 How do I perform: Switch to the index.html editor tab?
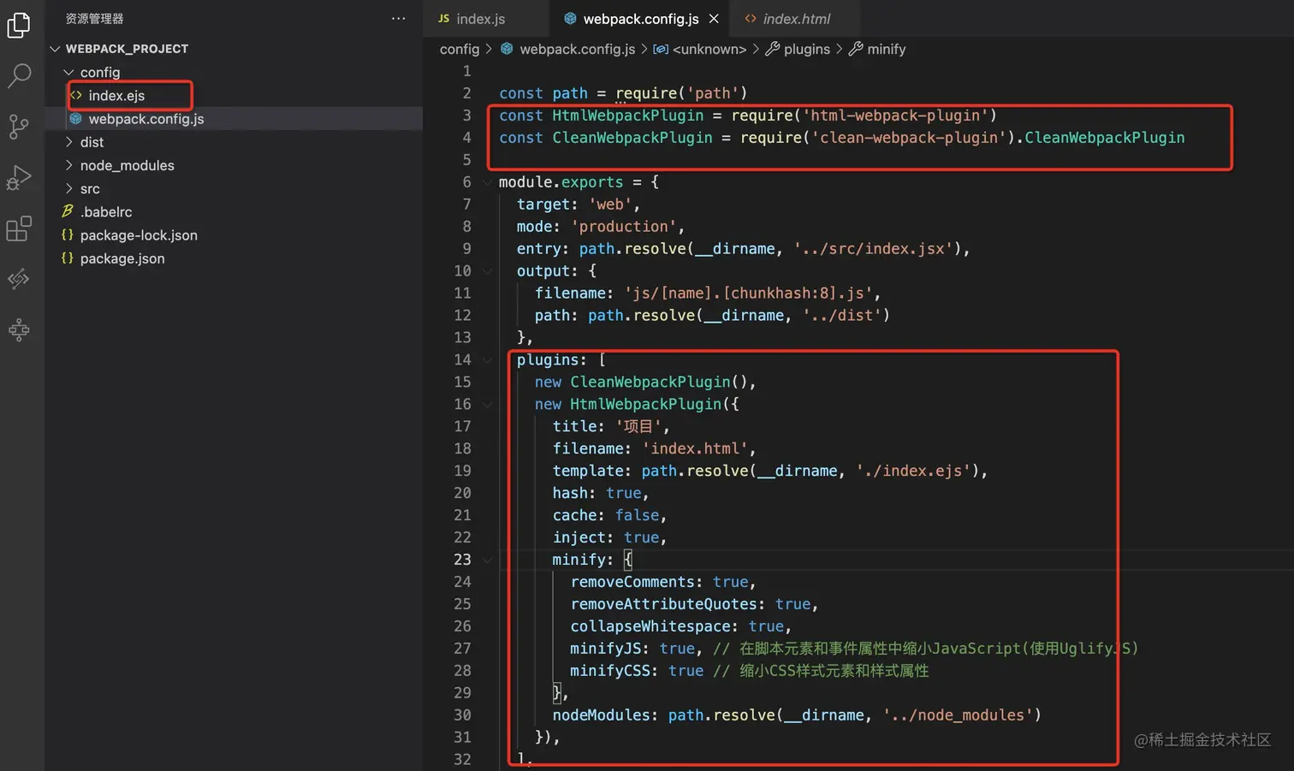point(796,19)
